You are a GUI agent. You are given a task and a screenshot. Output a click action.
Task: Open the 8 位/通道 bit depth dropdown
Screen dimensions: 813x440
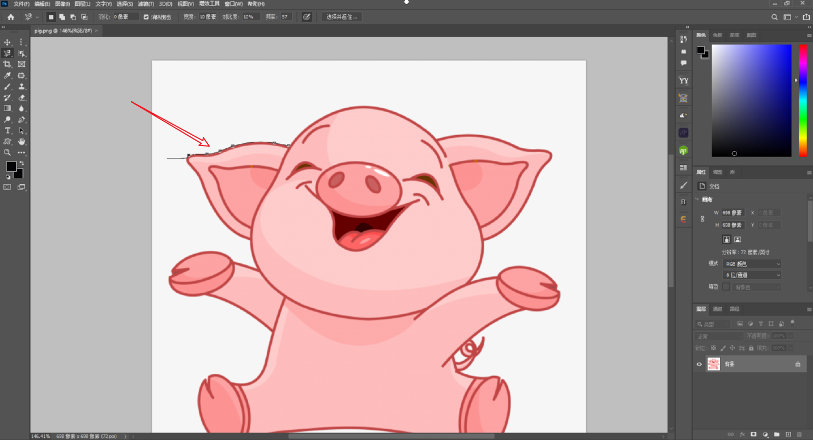coord(752,275)
